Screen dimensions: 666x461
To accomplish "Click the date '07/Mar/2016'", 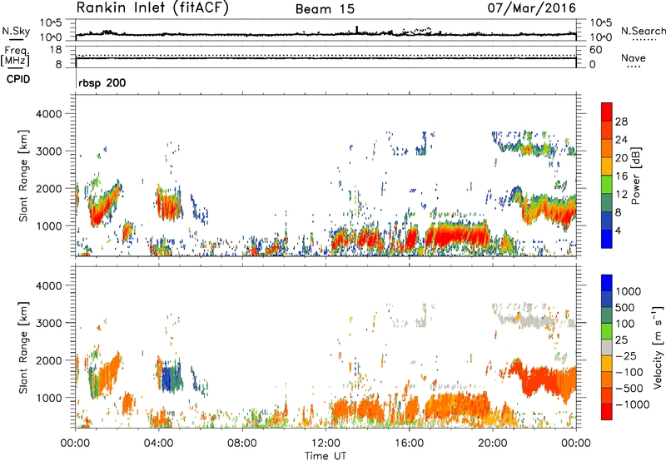I will [x=531, y=8].
